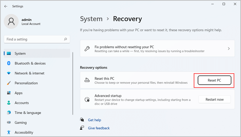Screen dimensions: 241x137
Task: Open Network & internet settings
Action: [x=37, y=73]
